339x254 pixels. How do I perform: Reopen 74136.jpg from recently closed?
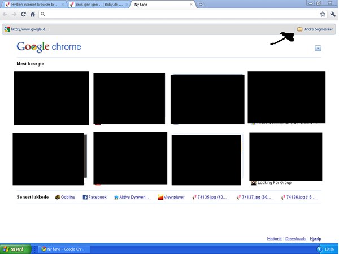point(299,197)
